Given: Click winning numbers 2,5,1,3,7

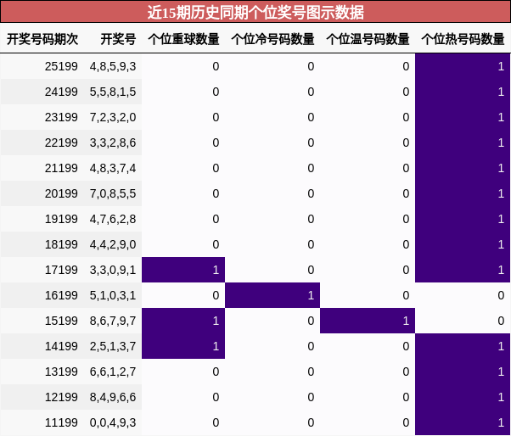Looking at the screenshot, I should pyautogui.click(x=113, y=346).
